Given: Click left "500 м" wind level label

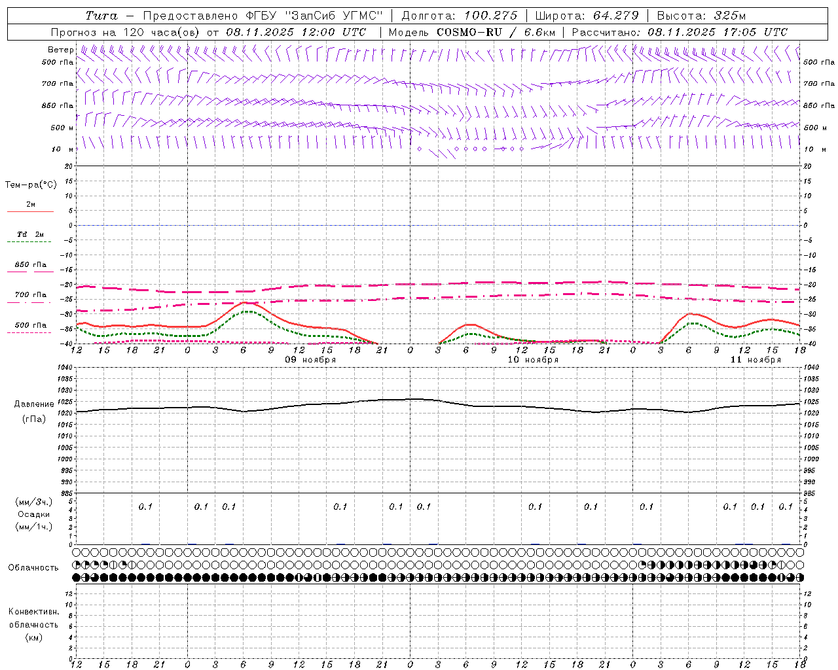Looking at the screenshot, I should [x=62, y=128].
